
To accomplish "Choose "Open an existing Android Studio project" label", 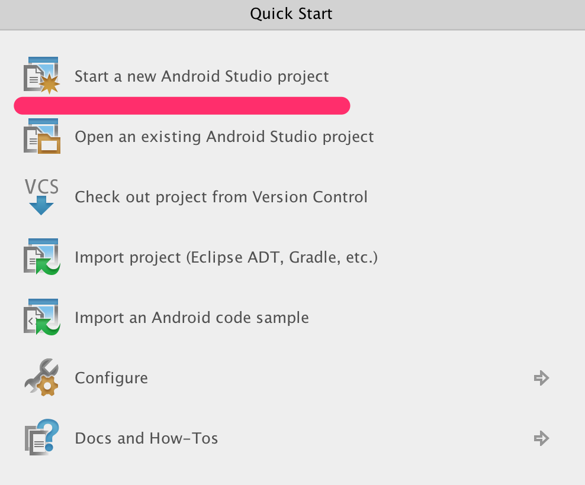I will click(224, 137).
